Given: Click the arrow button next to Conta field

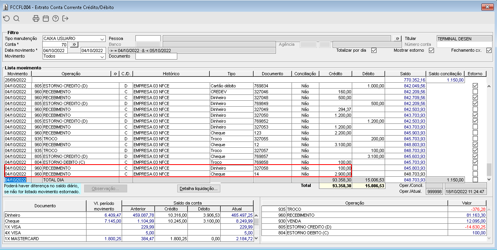Looking at the screenshot, I should coord(74,45).
